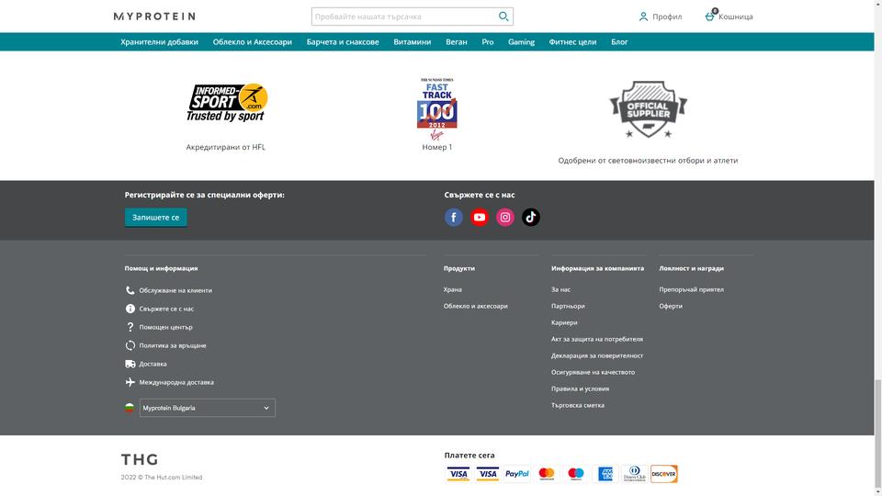Open the Международна доставка link
The image size is (882, 496).
point(176,382)
